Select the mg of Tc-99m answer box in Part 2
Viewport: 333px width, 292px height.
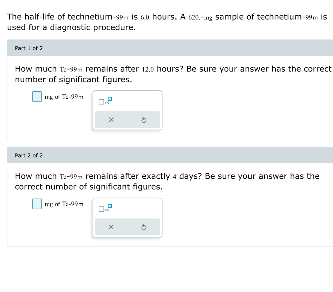point(37,204)
